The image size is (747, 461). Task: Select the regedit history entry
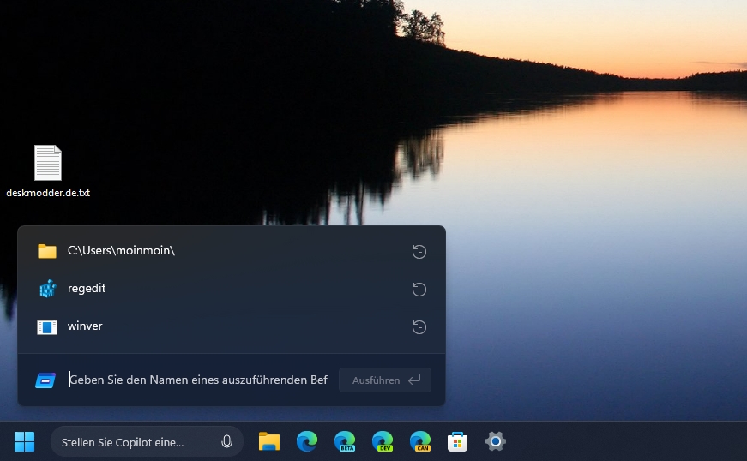(232, 289)
